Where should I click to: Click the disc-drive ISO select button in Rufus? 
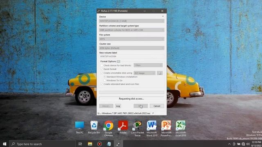tap(160, 73)
